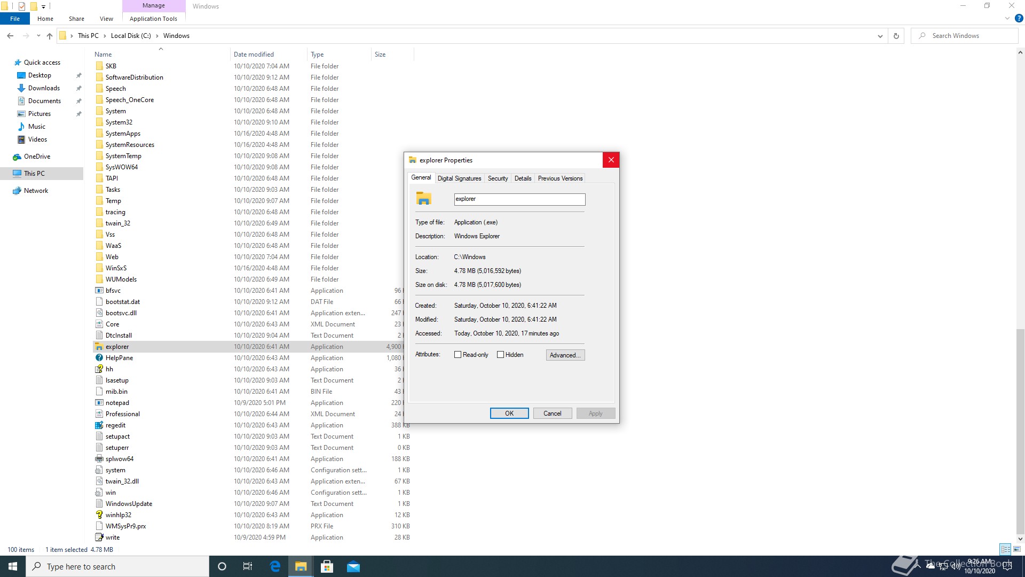The width and height of the screenshot is (1025, 577).
Task: Select the WindowsUpdate text document
Action: point(129,504)
